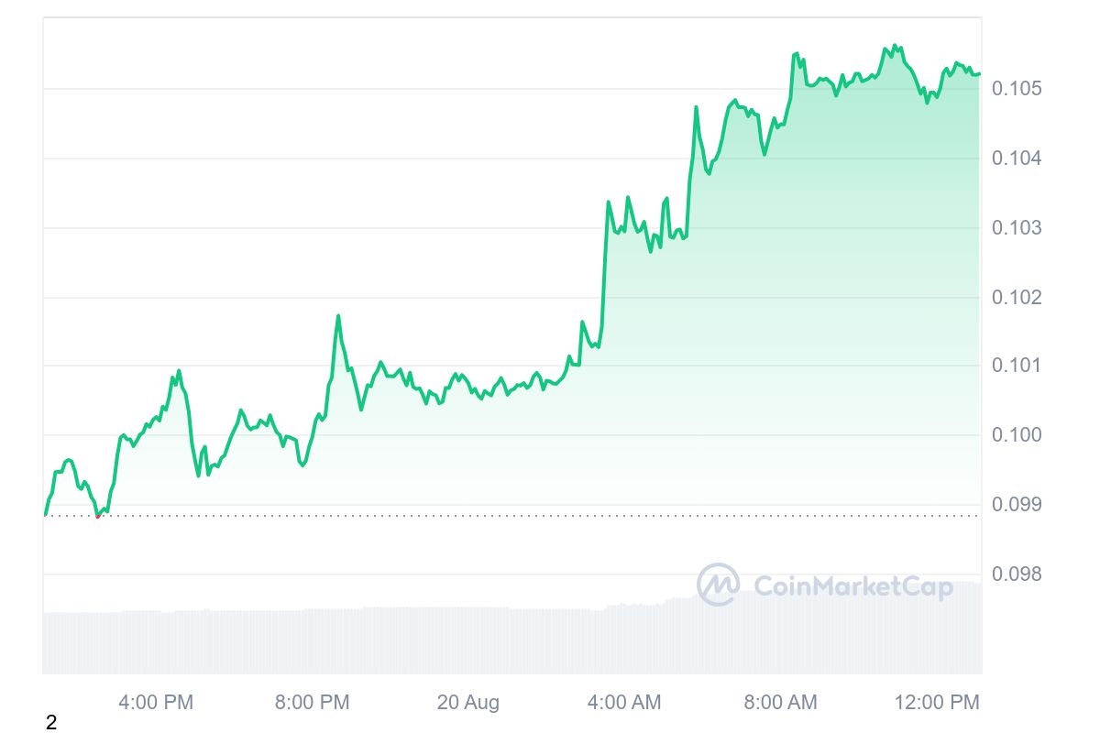Click the 0.102 price axis label
The image size is (1100, 733).
[x=1017, y=298]
